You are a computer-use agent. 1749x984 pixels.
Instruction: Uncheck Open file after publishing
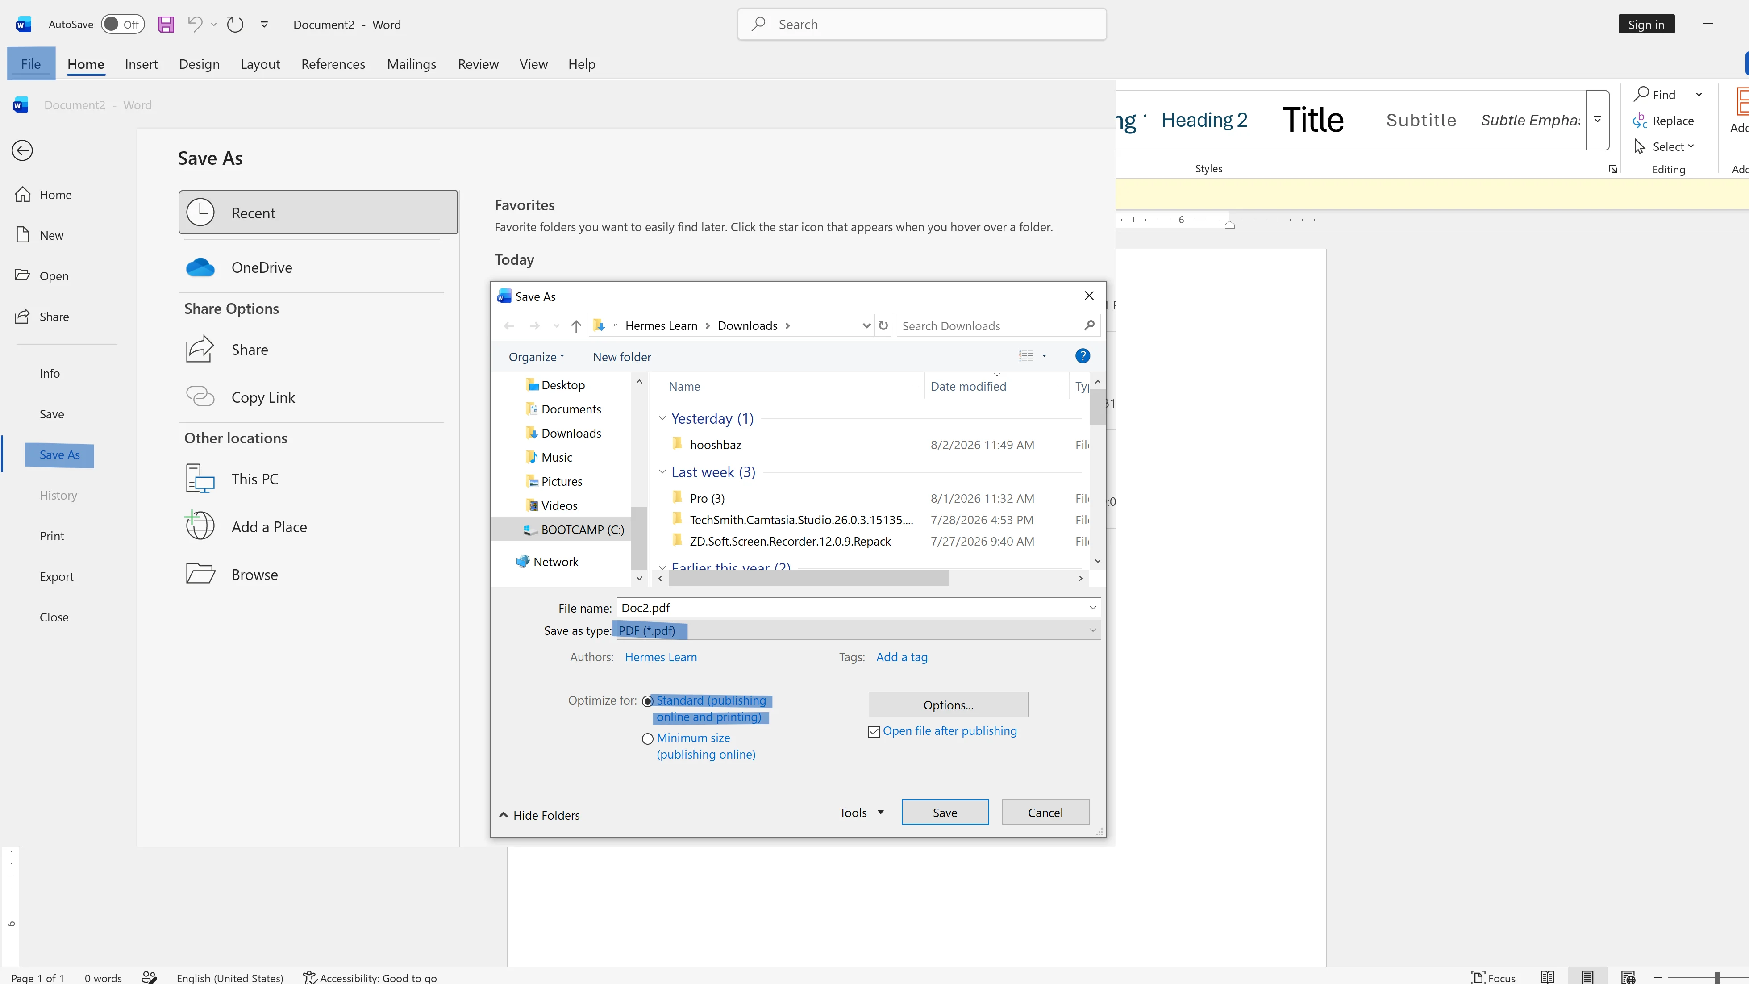874,731
